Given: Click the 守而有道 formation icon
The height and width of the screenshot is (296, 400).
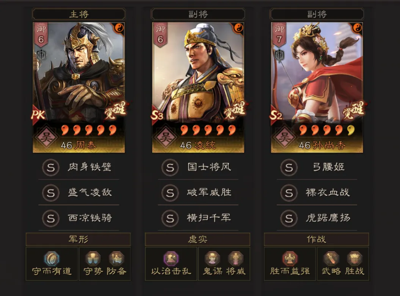Looking at the screenshot, I should tap(52, 259).
